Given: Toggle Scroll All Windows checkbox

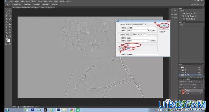Looking at the screenshot, I should (x=12, y=4).
